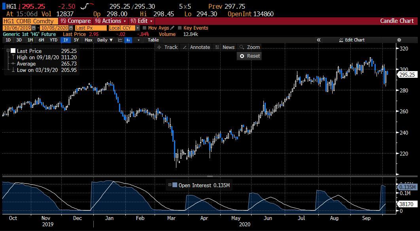Select the 1M time range
The width and height of the screenshot is (420, 231).
(30, 40)
